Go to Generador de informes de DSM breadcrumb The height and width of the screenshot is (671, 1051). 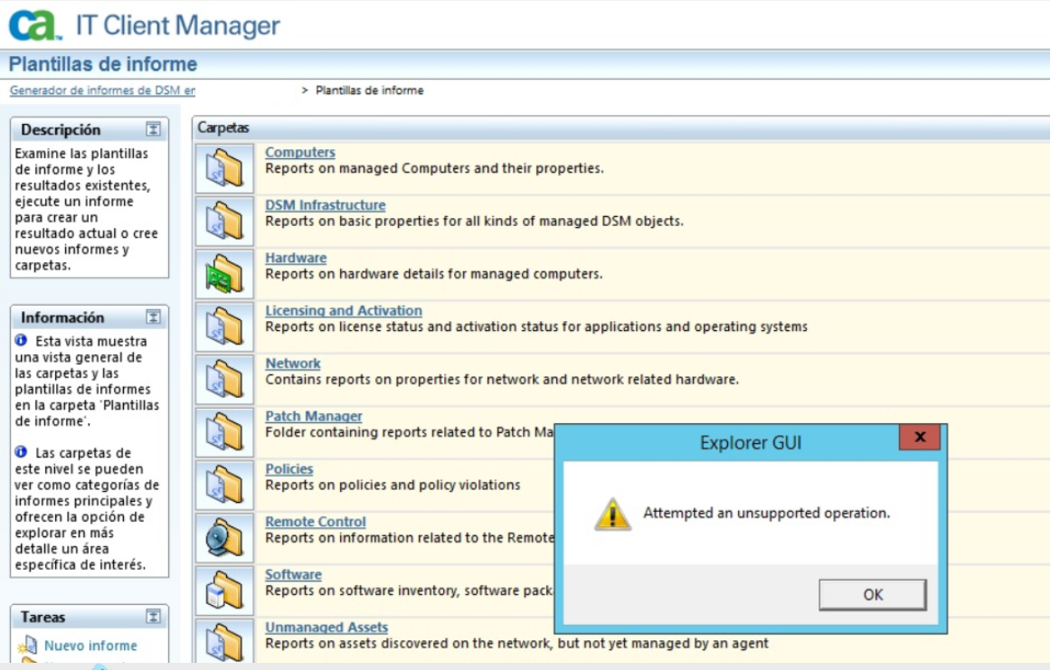[101, 90]
